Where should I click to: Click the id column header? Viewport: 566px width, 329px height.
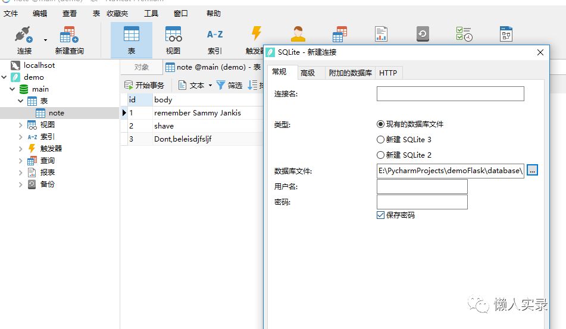tap(140, 99)
